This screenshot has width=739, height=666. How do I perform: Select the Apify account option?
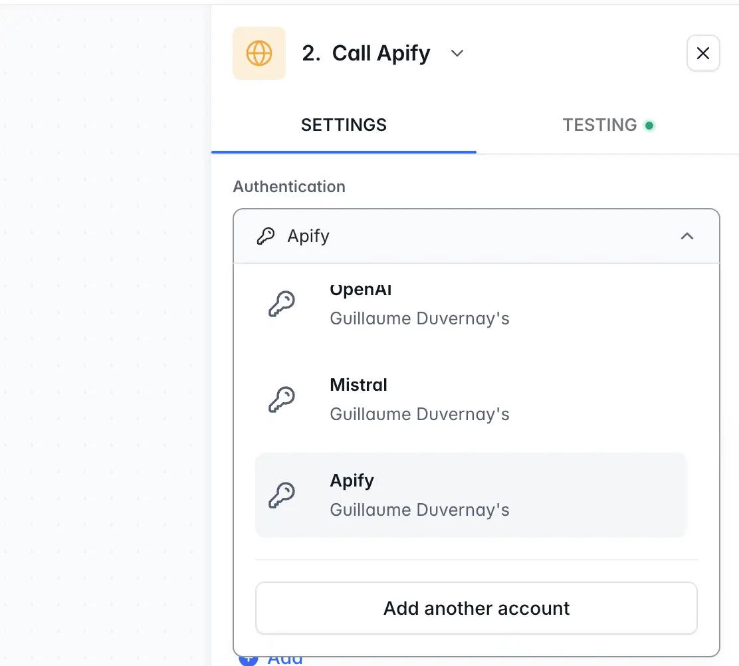471,495
